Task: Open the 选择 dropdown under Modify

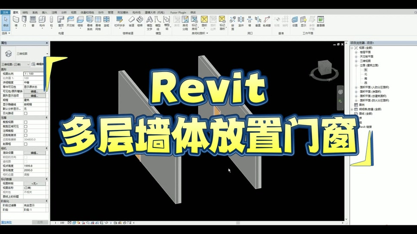Action: pyautogui.click(x=6, y=33)
